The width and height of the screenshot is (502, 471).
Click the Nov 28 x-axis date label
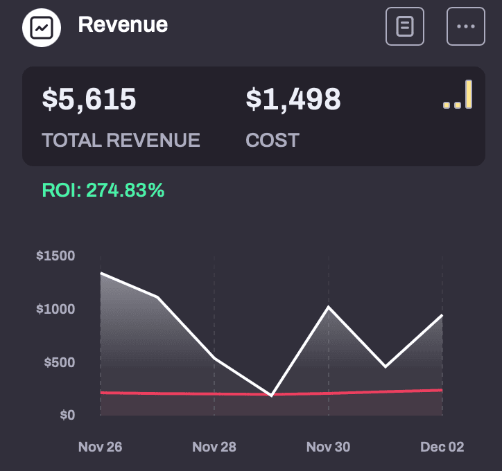coord(214,447)
